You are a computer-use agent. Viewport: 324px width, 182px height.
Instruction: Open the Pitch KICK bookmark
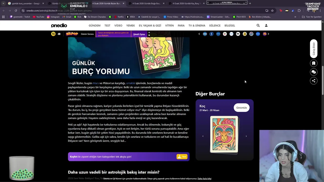(239, 17)
